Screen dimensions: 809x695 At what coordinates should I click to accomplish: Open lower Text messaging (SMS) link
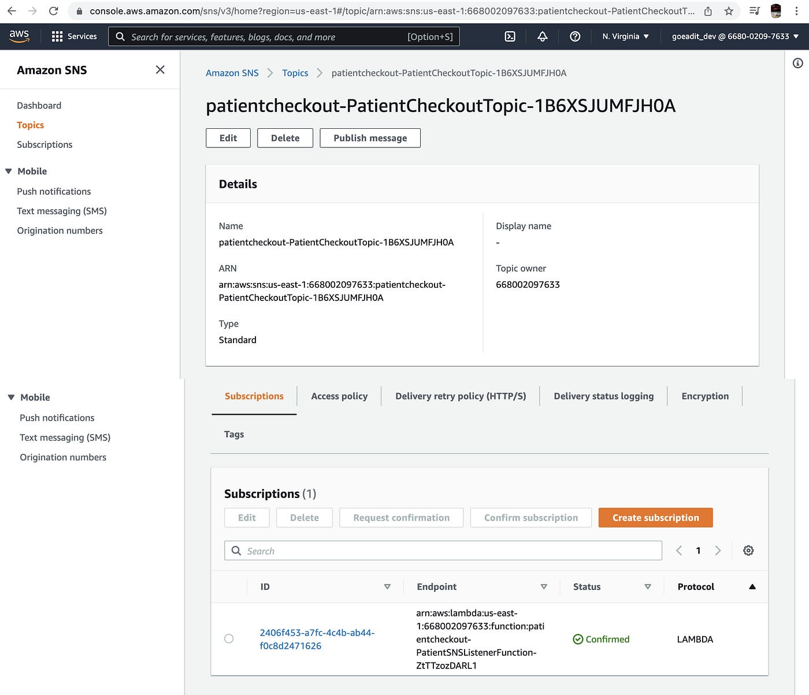[x=65, y=437]
